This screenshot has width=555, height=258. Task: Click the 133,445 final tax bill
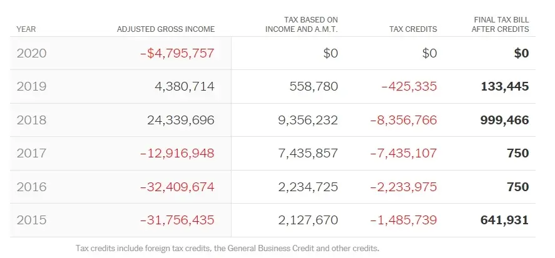coord(505,87)
